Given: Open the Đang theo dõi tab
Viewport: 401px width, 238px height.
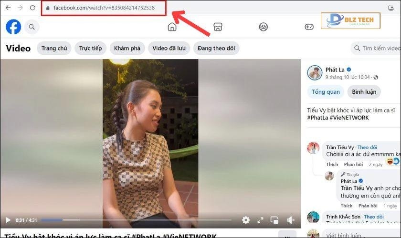Looking at the screenshot, I should 216,48.
